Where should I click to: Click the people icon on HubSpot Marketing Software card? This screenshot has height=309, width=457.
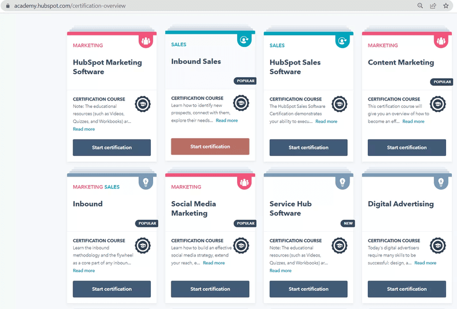tap(146, 41)
